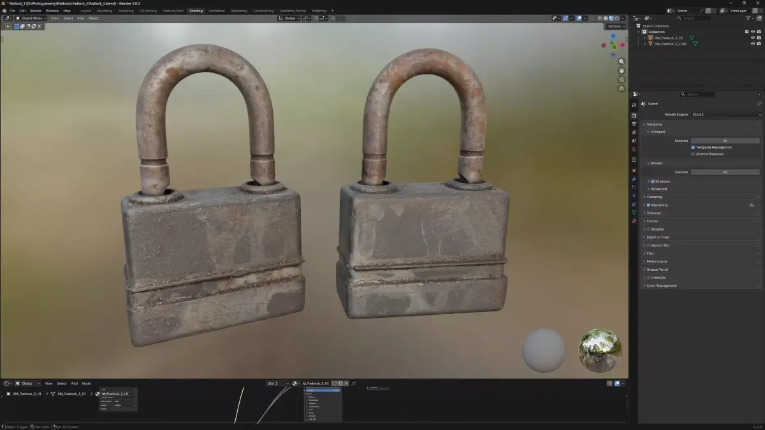Open the viewport Options dropdown
765x430 pixels.
pyautogui.click(x=615, y=27)
